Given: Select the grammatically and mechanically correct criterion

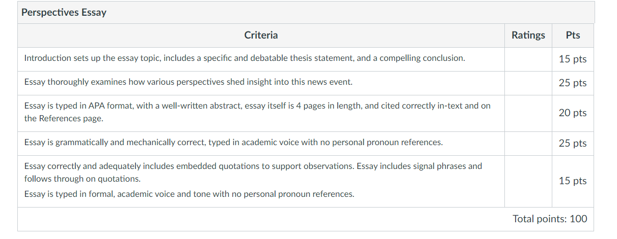Looking at the screenshot, I should click(233, 142).
